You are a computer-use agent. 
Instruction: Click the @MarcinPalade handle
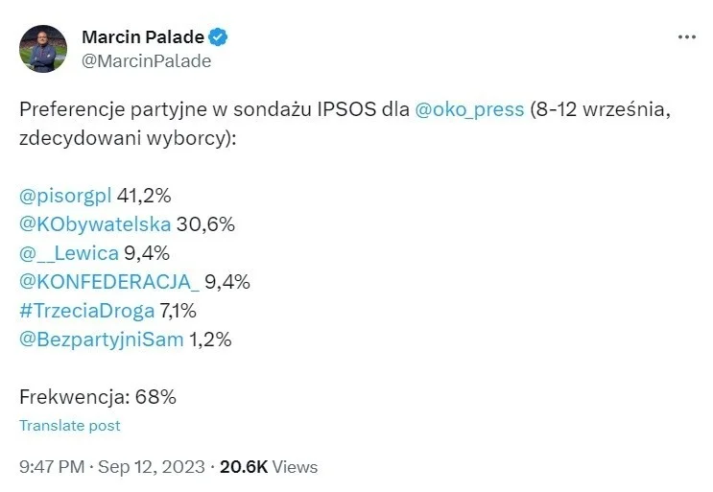tap(147, 61)
